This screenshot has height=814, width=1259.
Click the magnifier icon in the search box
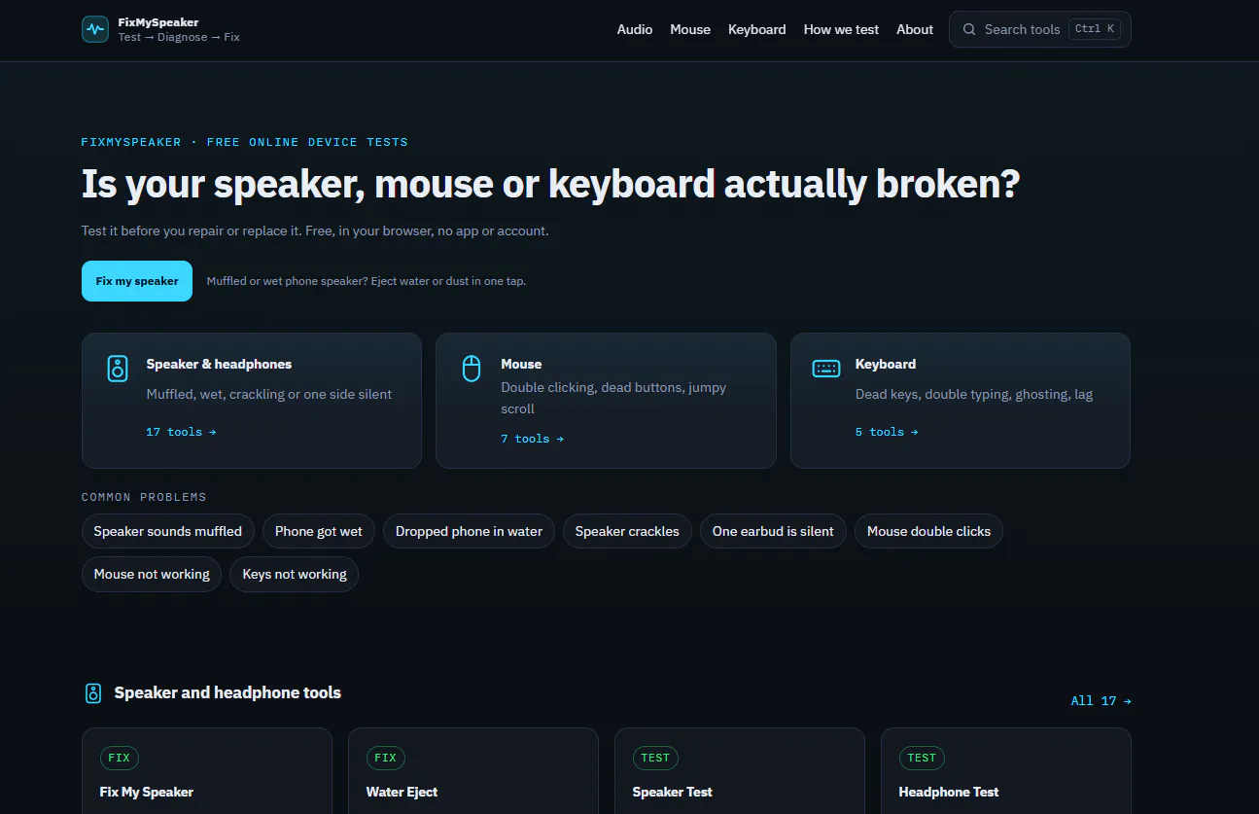tap(969, 29)
